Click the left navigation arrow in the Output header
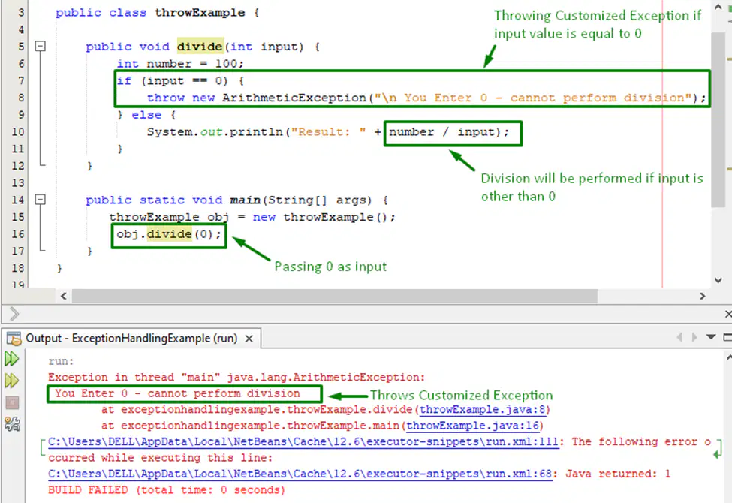This screenshot has height=503, width=732. tap(679, 337)
